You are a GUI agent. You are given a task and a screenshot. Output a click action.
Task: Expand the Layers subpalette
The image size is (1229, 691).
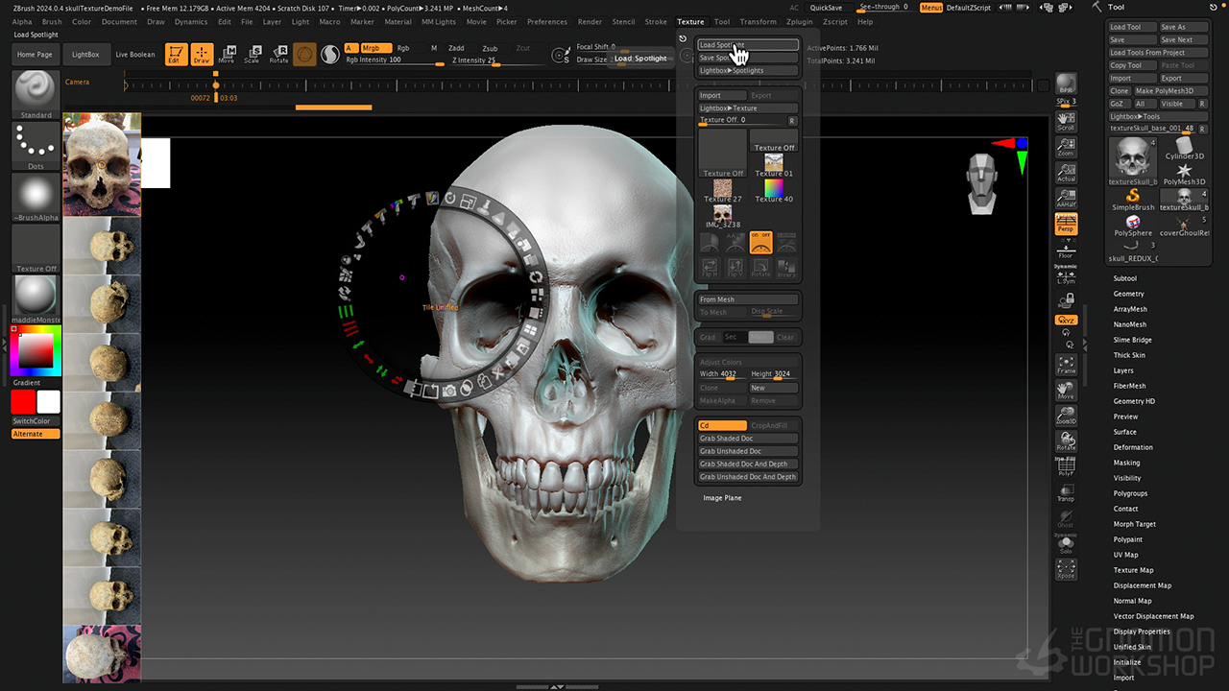[x=1123, y=370]
